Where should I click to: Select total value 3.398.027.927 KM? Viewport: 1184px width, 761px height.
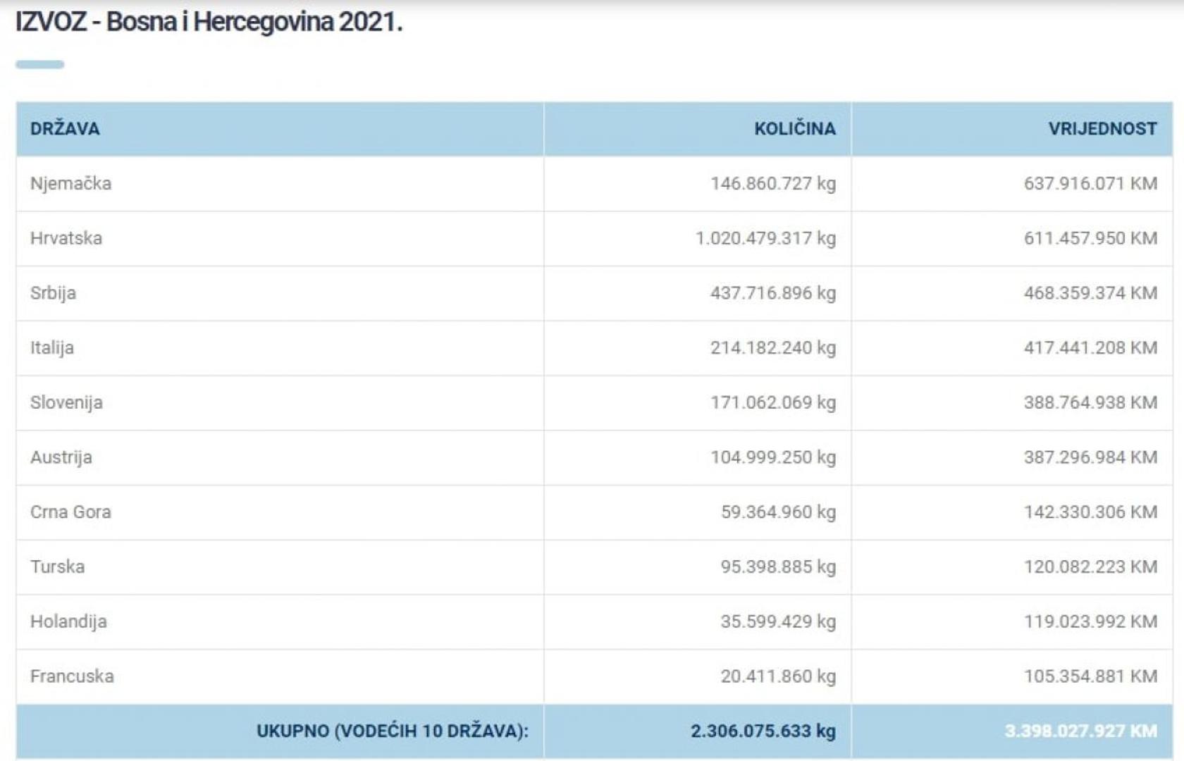[x=1080, y=731]
